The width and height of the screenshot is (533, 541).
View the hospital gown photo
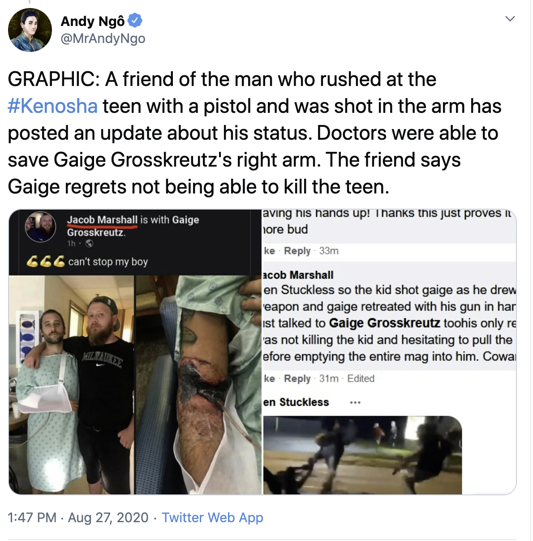[x=72, y=385]
